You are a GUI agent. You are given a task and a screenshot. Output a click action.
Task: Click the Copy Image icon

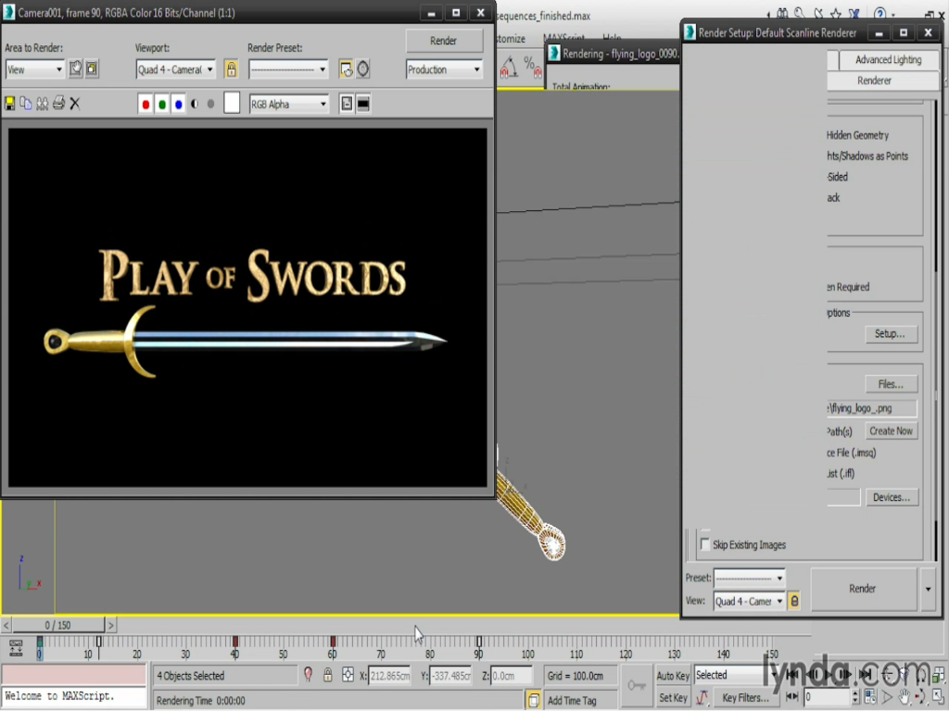click(x=26, y=104)
